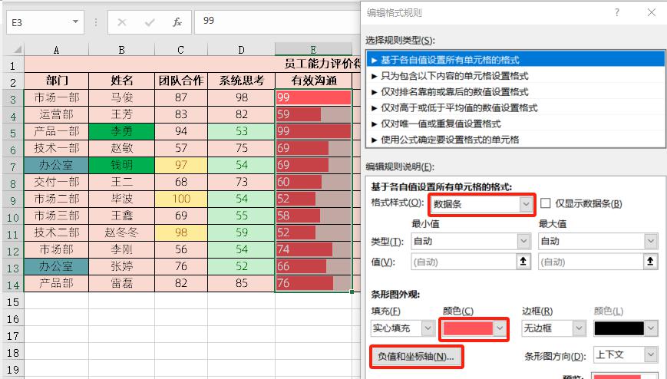Click the green cell containing 李勇
The image size is (667, 379).
click(x=122, y=131)
